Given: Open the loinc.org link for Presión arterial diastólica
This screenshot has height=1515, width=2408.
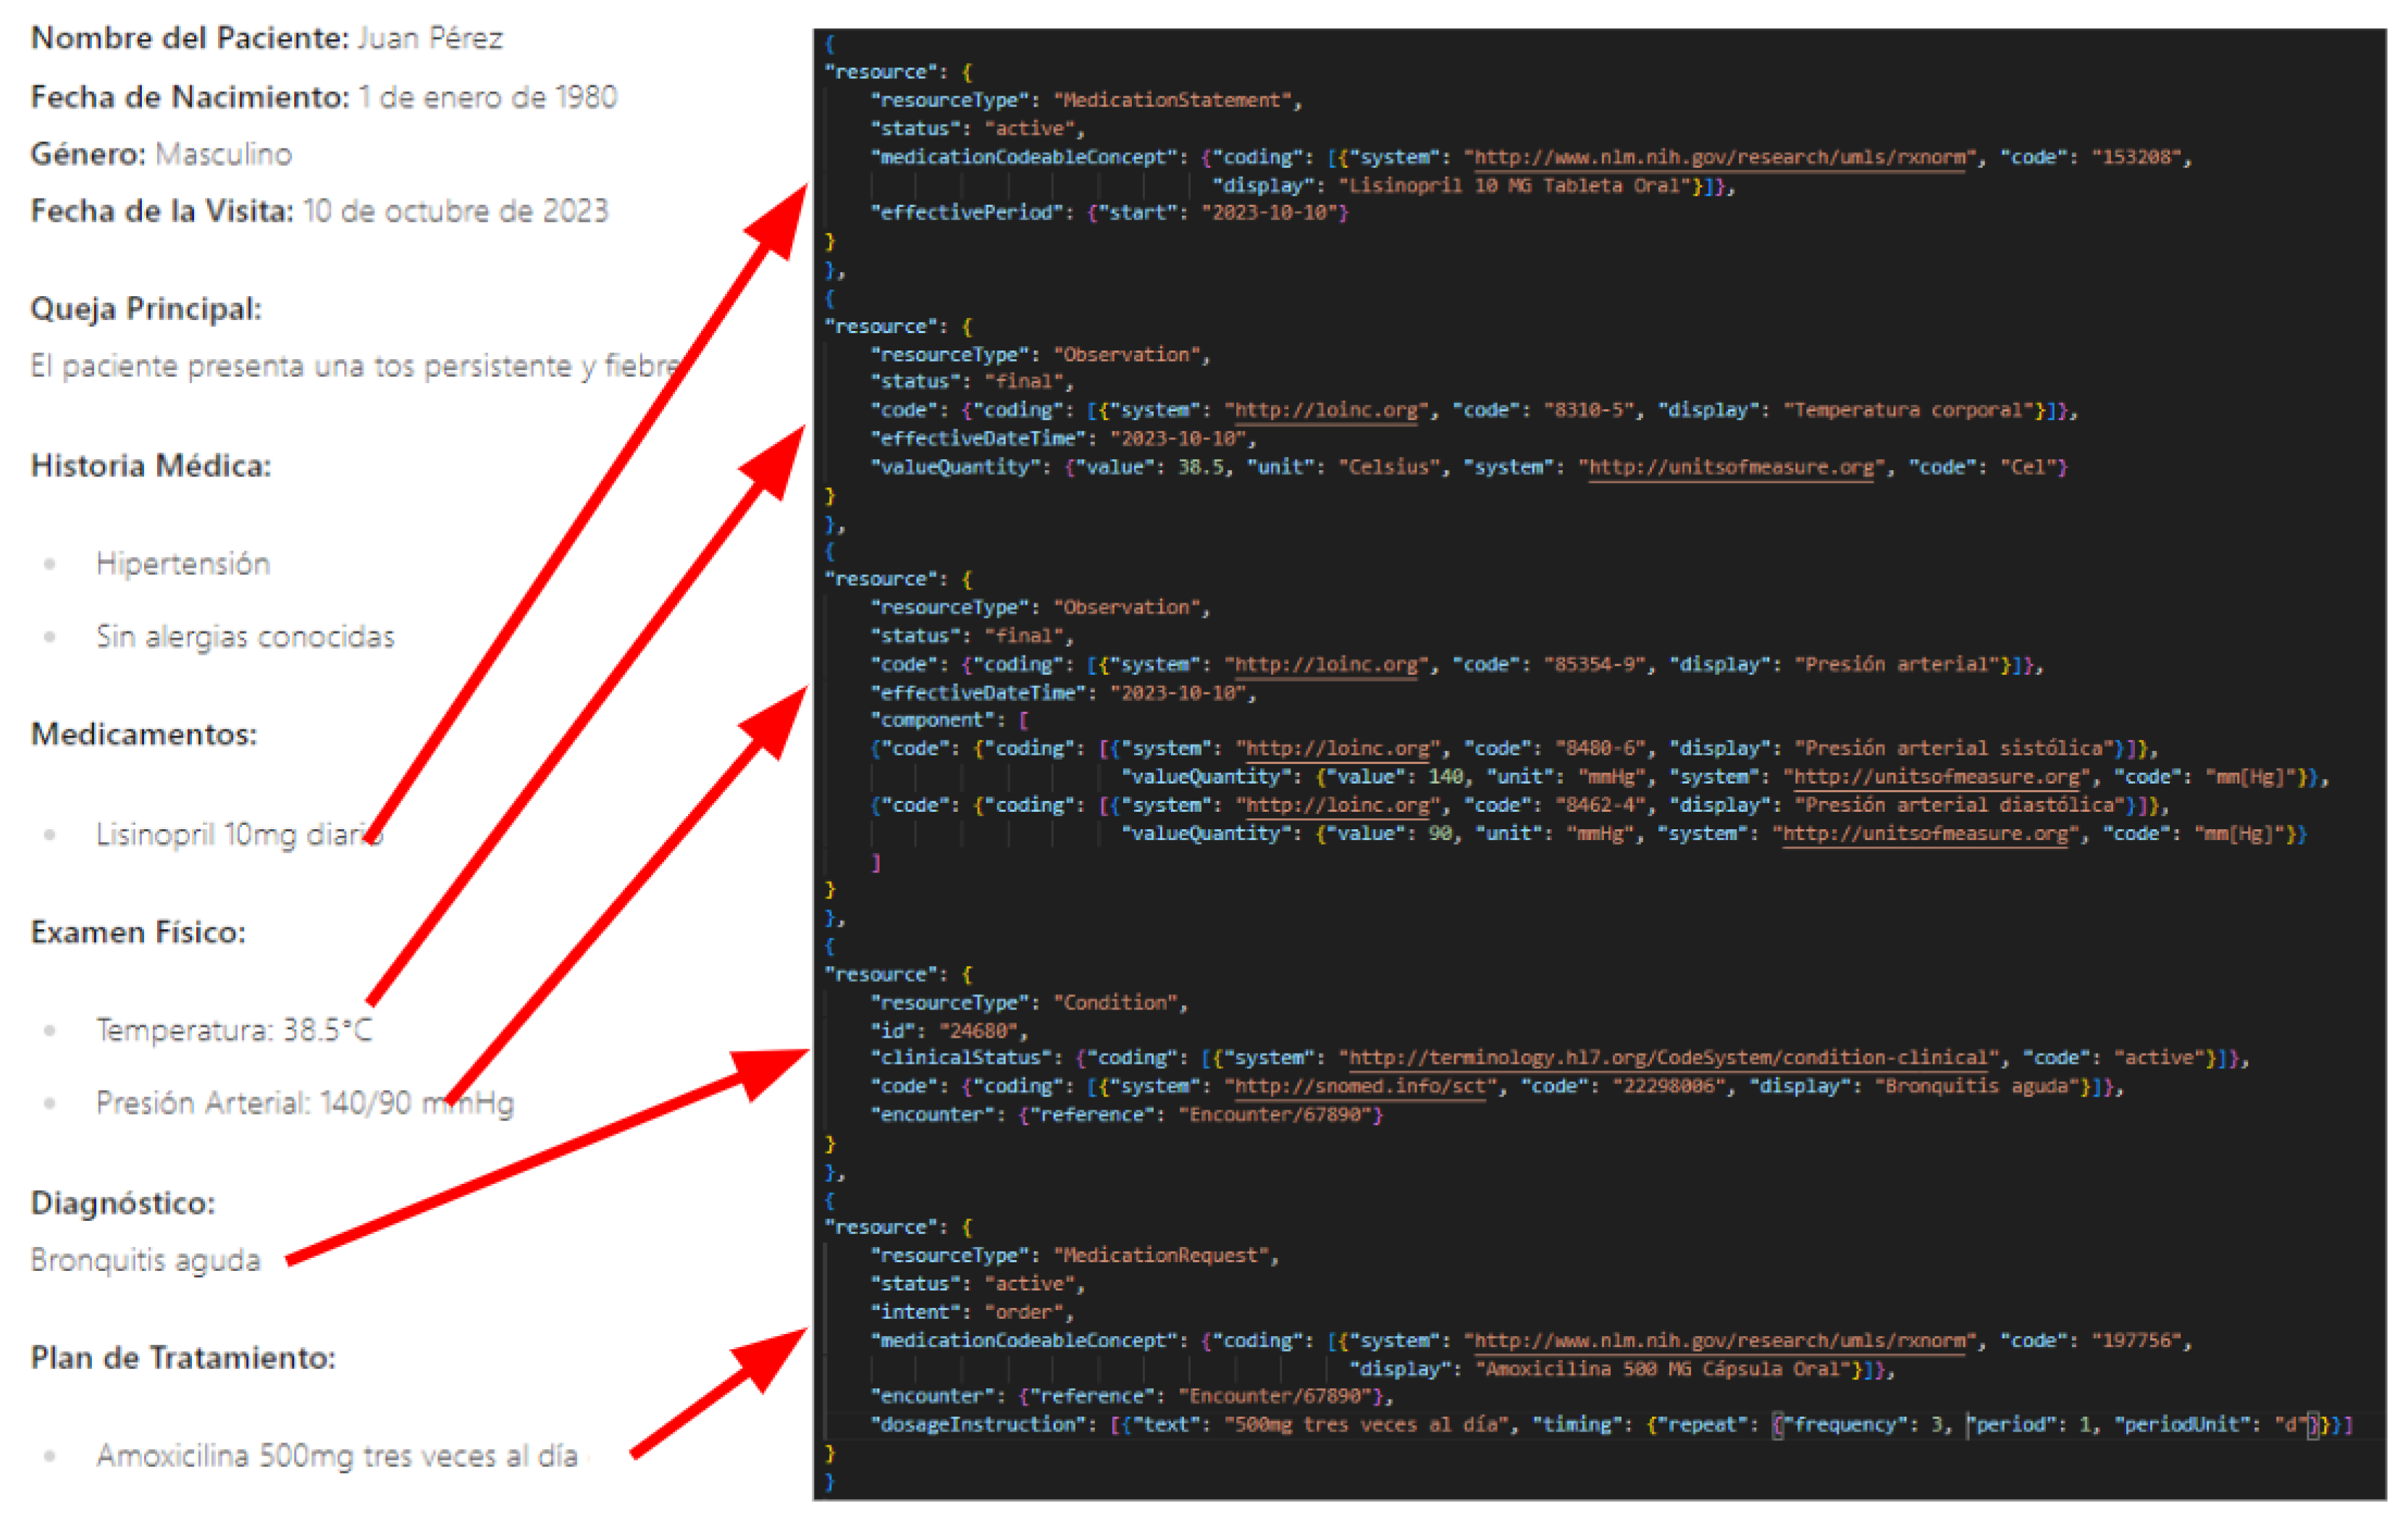Looking at the screenshot, I should click(1338, 805).
